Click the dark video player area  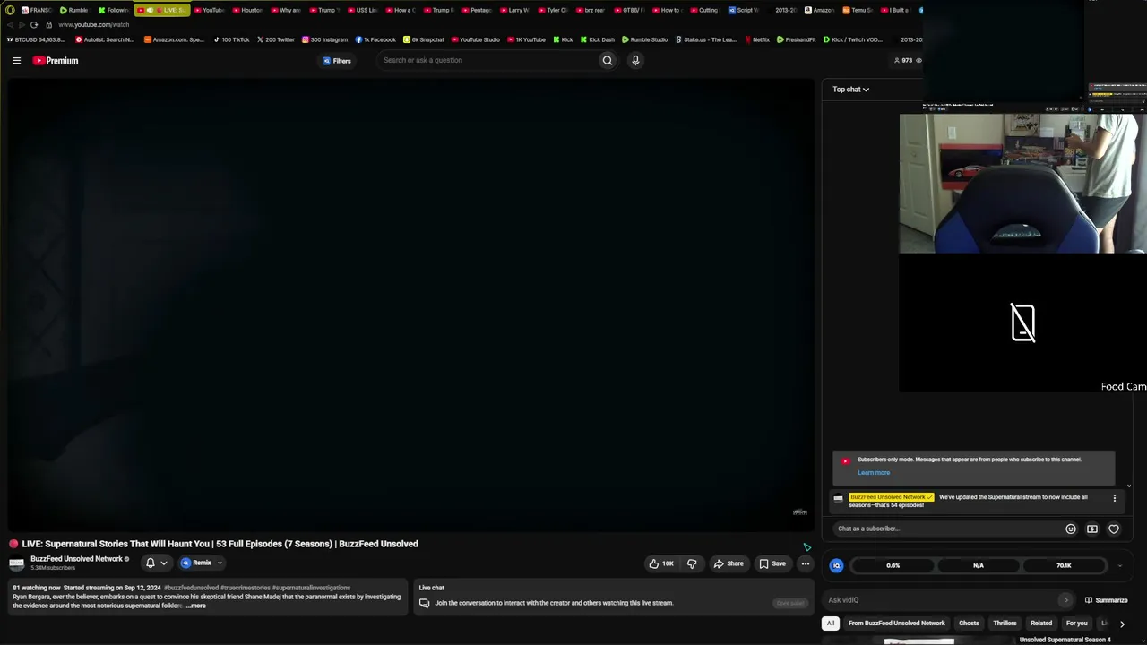pos(411,305)
